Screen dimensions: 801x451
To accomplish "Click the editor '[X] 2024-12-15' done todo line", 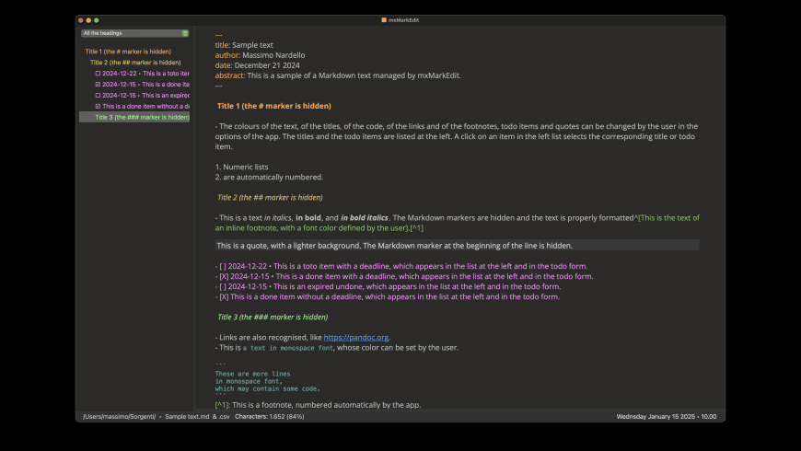I will (404, 276).
